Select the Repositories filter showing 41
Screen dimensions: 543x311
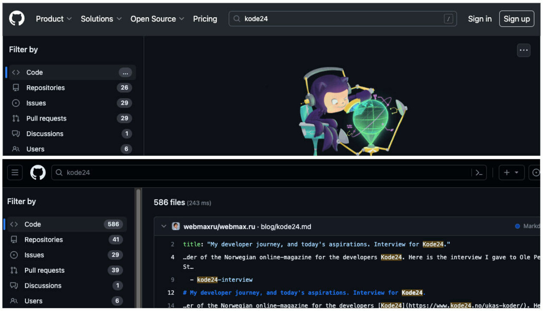tap(66, 239)
